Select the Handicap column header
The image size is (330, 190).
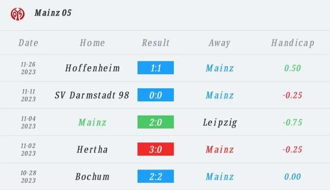click(x=293, y=43)
